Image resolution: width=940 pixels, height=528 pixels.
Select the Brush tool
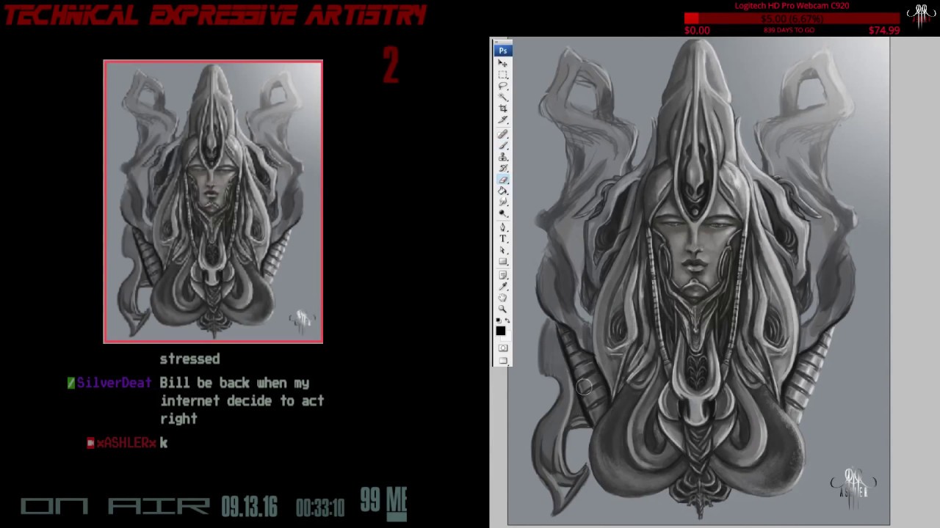(503, 146)
